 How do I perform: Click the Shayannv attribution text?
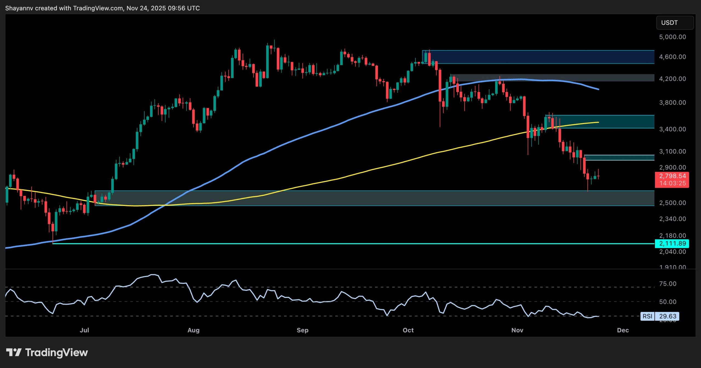pos(19,8)
